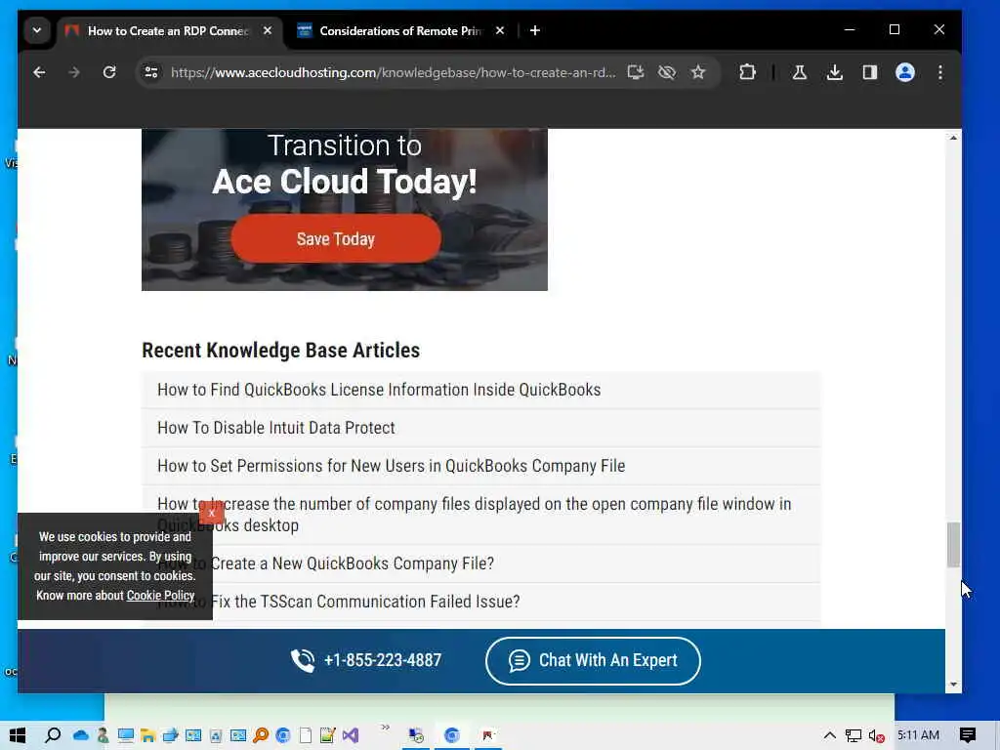Open File Explorer from the taskbar
Viewport: 1000px width, 750px height.
click(148, 736)
